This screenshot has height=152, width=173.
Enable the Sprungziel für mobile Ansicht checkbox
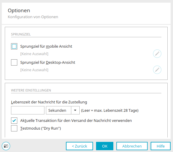click(x=14, y=46)
